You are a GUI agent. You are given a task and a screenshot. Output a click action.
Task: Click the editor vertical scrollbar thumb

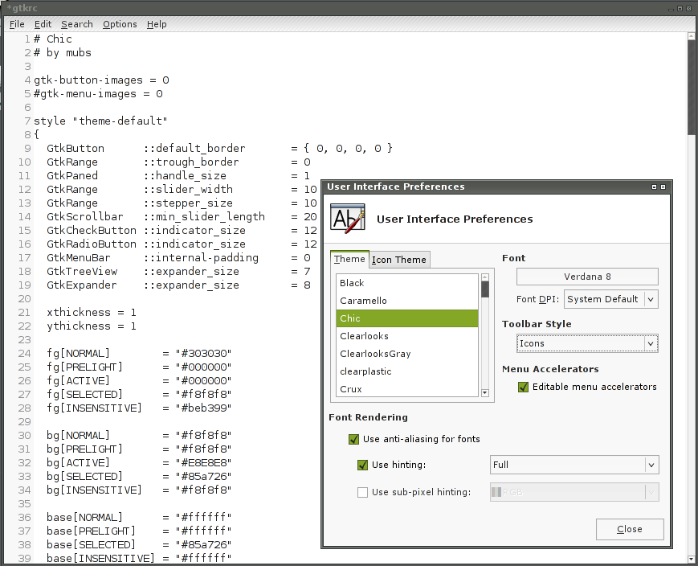[x=692, y=88]
